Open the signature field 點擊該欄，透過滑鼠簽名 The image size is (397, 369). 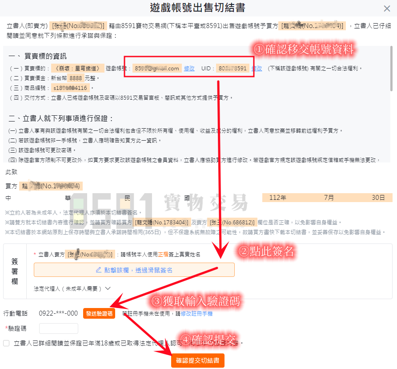(134, 270)
